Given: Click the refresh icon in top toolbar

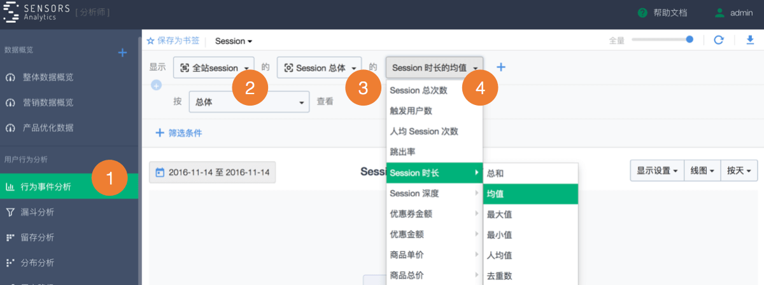Looking at the screenshot, I should [719, 40].
